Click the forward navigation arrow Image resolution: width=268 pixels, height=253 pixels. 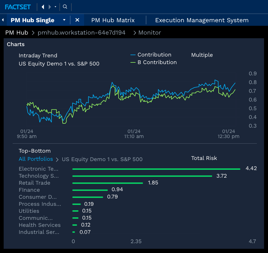coord(50,7)
